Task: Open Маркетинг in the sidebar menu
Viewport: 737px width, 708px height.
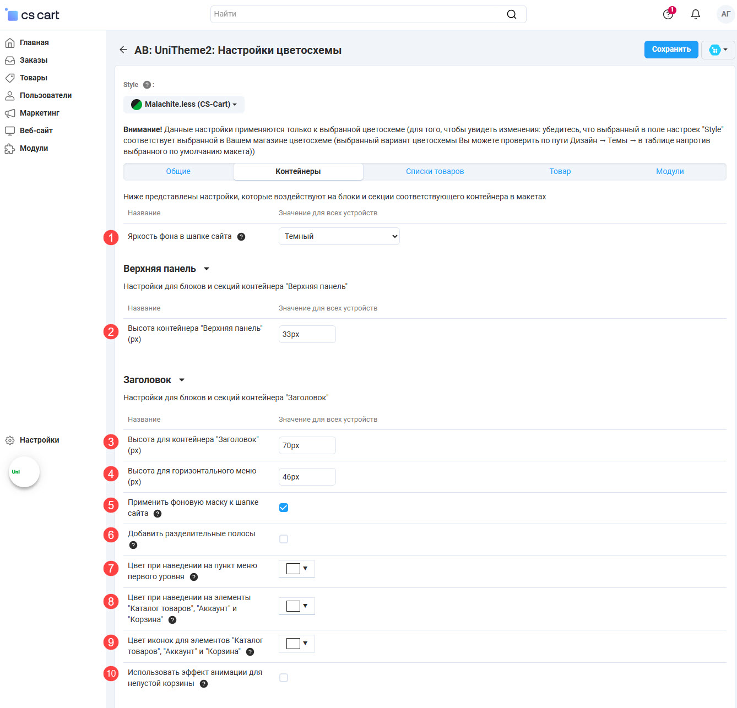Action: 39,113
